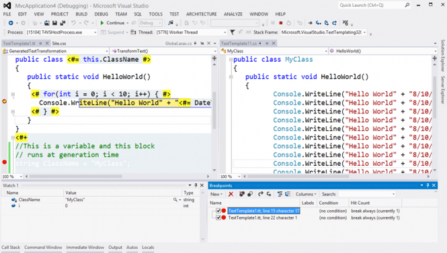Step Out of current function
Screen dimensions: 447x253
point(334,23)
